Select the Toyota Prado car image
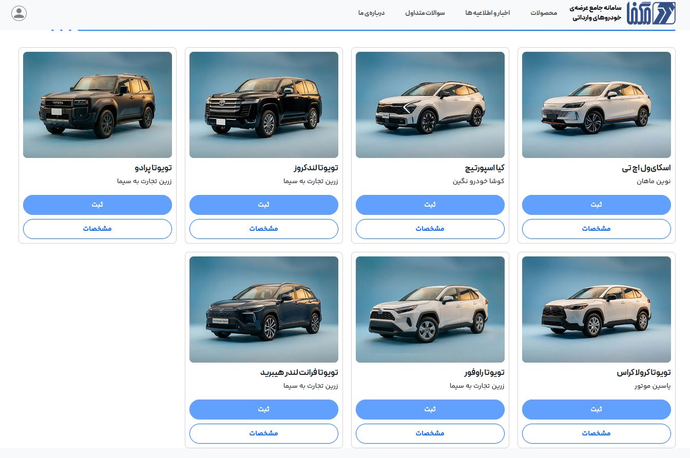 point(97,105)
